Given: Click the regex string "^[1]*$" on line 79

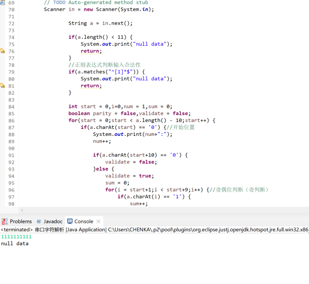Looking at the screenshot, I should click(x=121, y=72).
